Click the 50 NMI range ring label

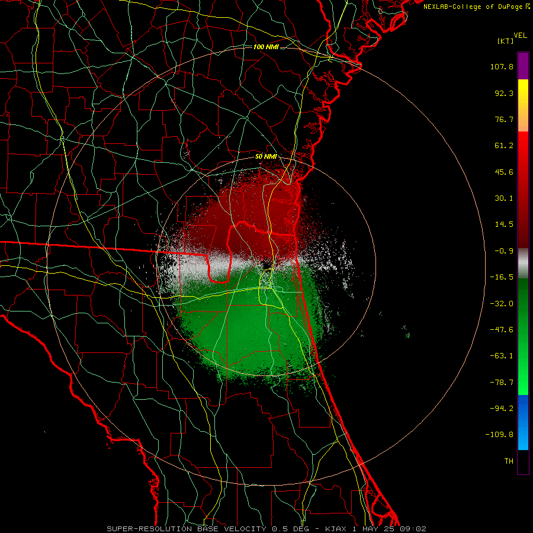point(266,157)
